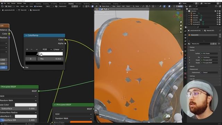The height and width of the screenshot is (125, 222).
Task: Open viewport View menu button
Action: tap(114, 6)
